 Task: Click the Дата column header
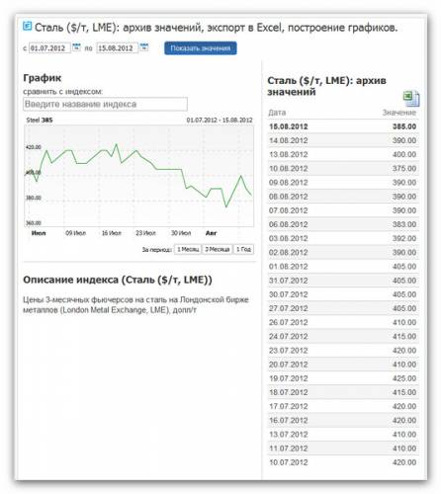tap(277, 113)
